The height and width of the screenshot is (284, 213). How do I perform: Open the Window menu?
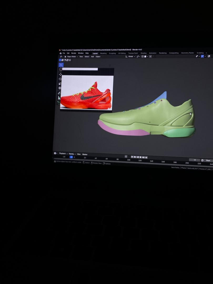coord(81,53)
